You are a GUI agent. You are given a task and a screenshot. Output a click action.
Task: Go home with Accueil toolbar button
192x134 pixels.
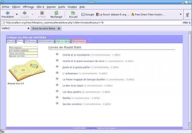tap(73, 14)
